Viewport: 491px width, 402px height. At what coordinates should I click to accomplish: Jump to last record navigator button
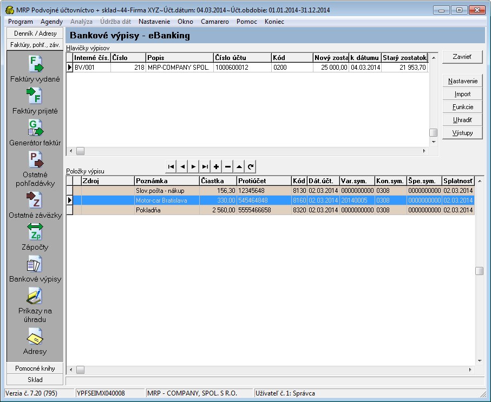[x=205, y=167]
